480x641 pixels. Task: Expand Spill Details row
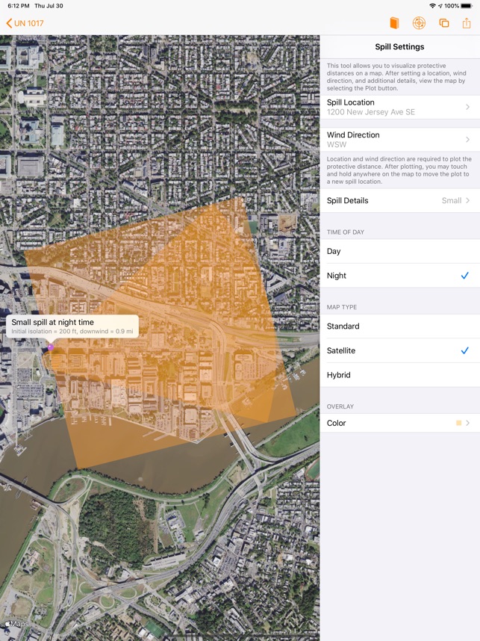coord(399,200)
